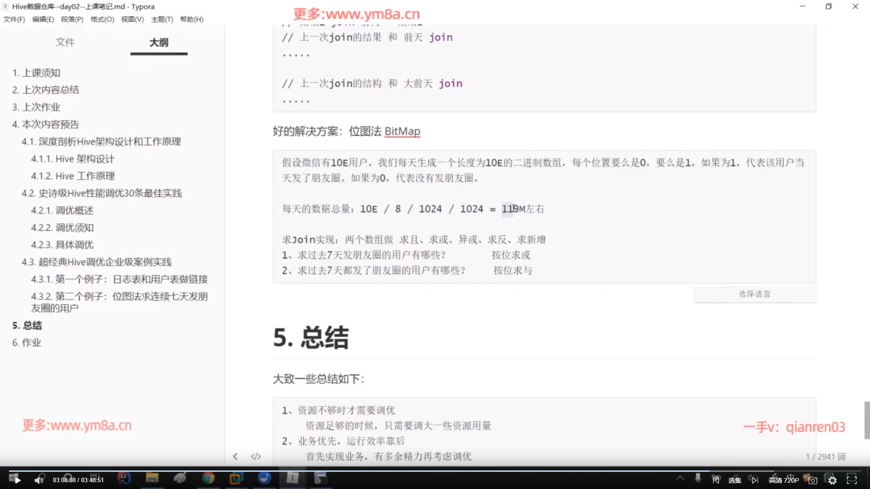Viewport: 870px width, 489px height.
Task: Jump to outline item 4.1.2 Hive 工作原理
Action: [x=72, y=176]
